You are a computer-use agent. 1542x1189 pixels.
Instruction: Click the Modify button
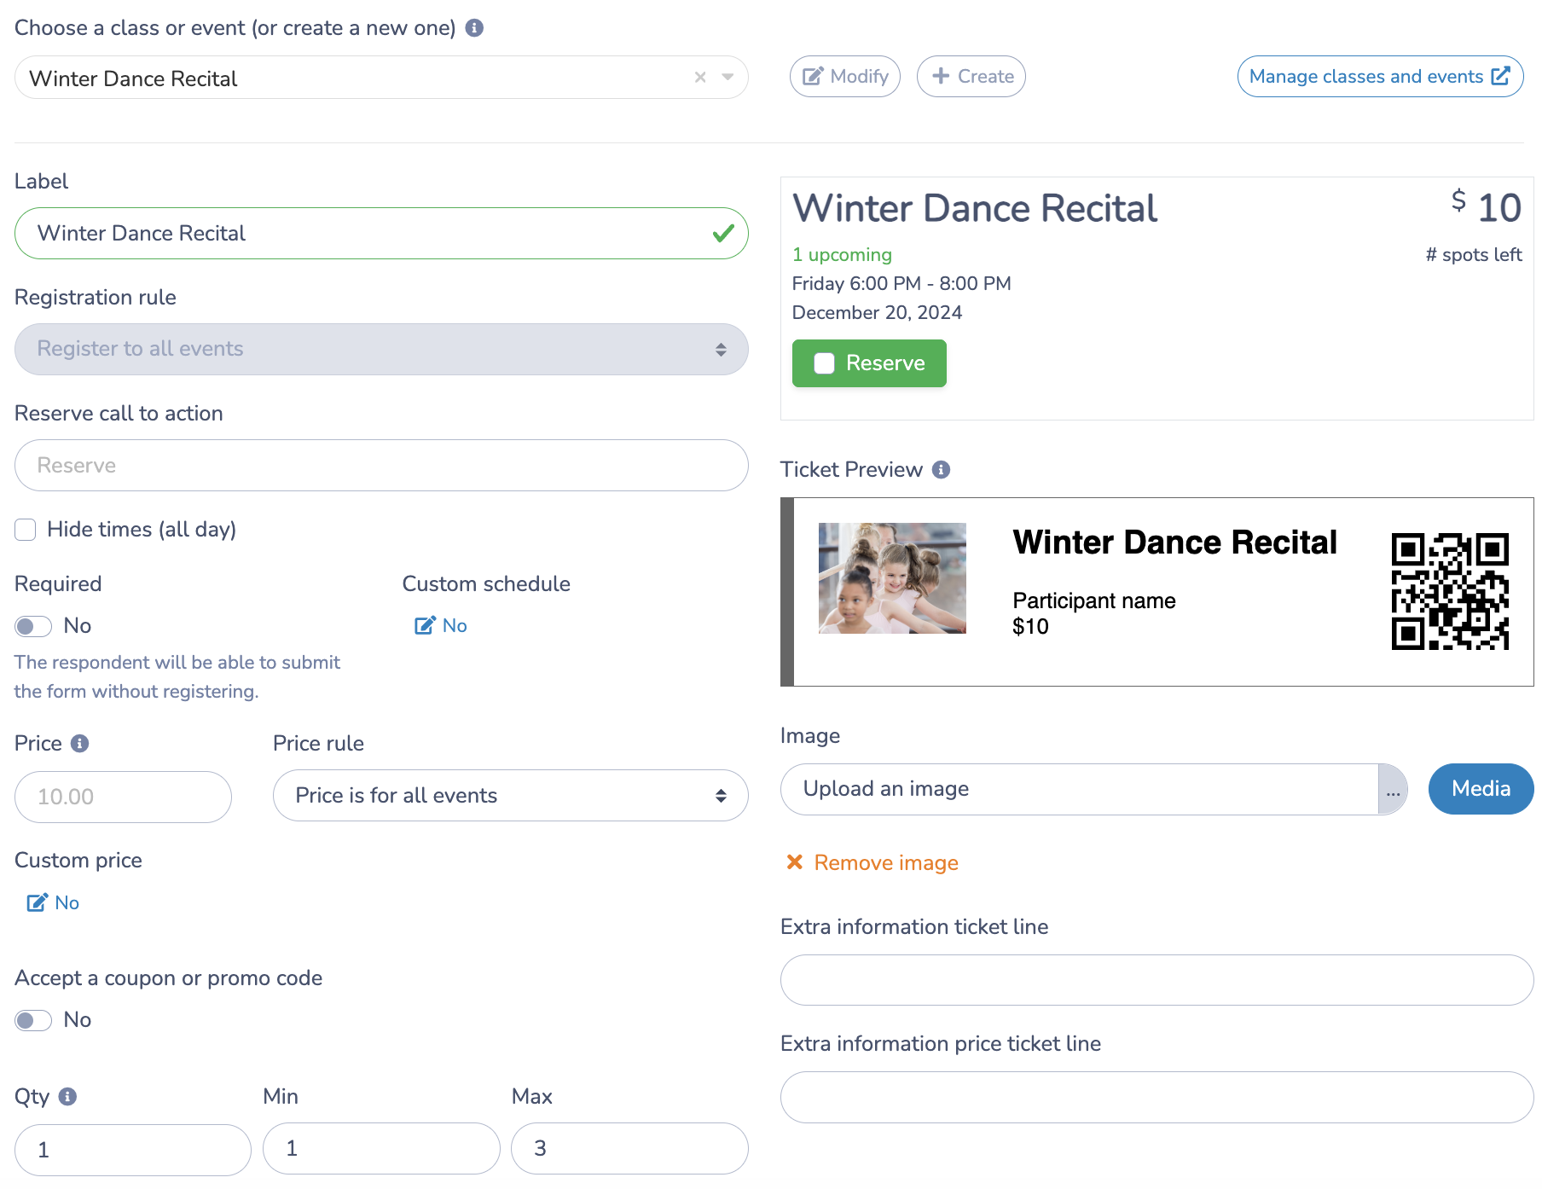coord(844,77)
